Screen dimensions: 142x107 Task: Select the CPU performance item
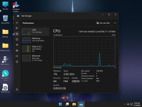[35, 32]
